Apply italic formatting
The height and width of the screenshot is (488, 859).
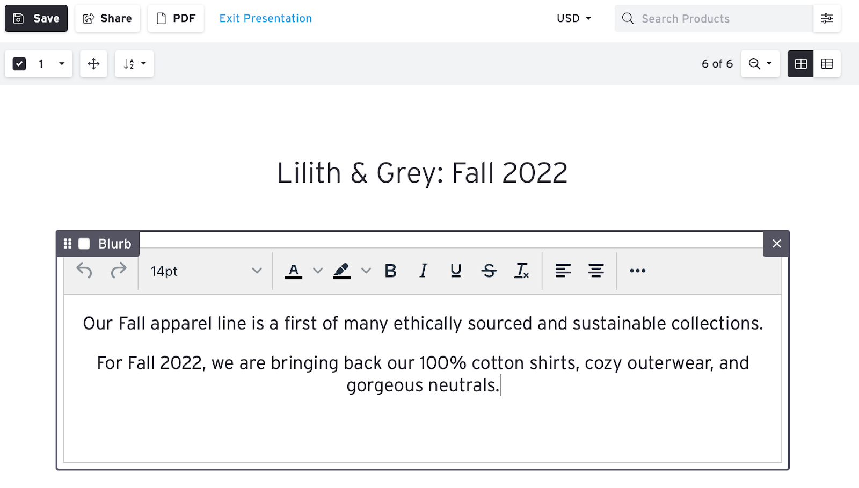pos(423,271)
